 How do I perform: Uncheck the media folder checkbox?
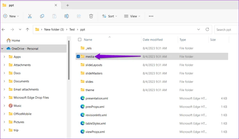point(78,56)
